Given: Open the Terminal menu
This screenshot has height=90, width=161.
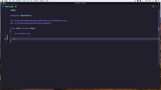Looking at the screenshot, I should click(36, 1).
